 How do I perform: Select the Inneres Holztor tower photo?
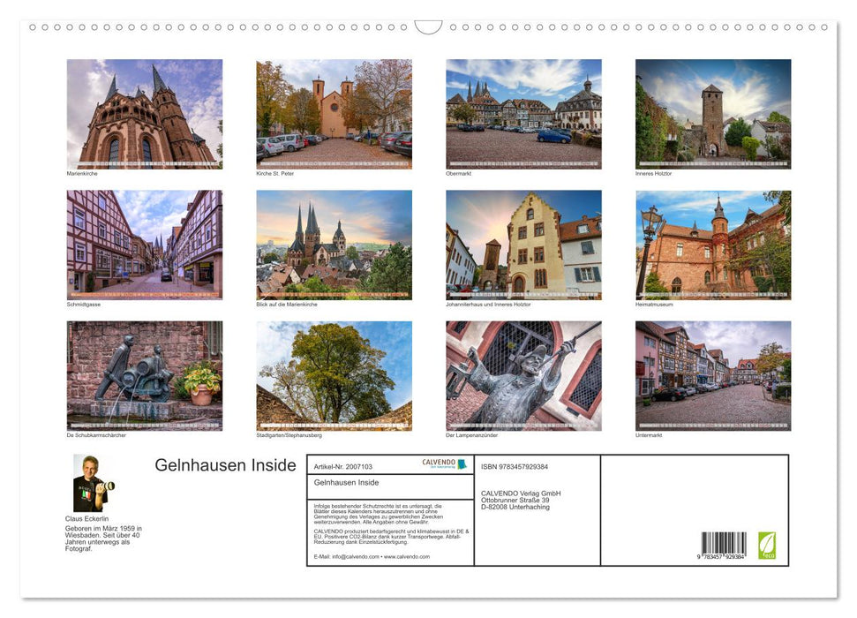713,113
